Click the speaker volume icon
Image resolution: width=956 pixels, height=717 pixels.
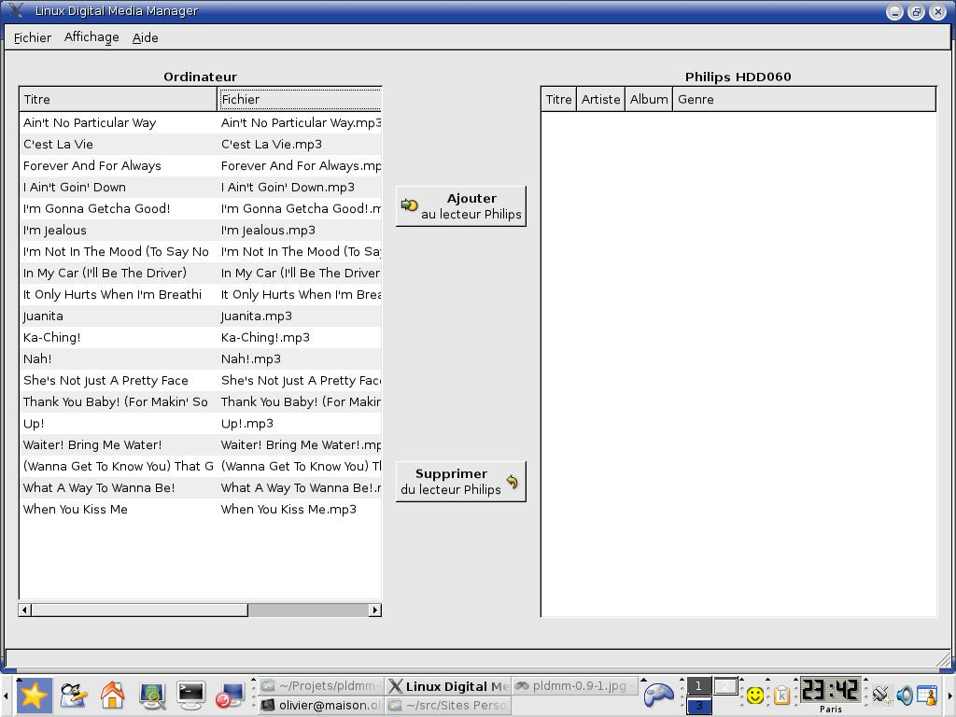pyautogui.click(x=904, y=695)
